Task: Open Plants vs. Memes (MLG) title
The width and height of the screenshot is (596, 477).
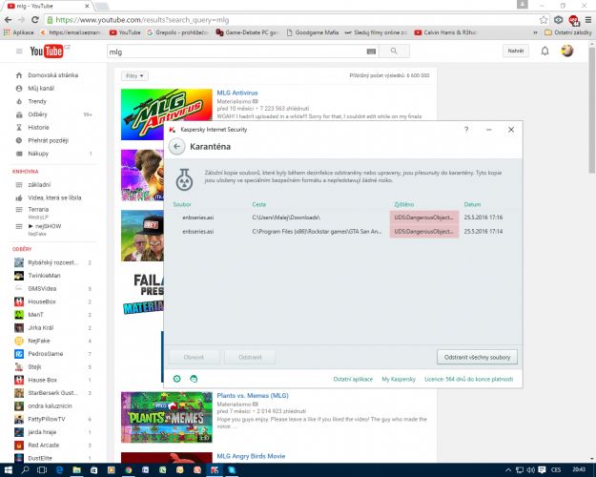Action: pyautogui.click(x=253, y=396)
